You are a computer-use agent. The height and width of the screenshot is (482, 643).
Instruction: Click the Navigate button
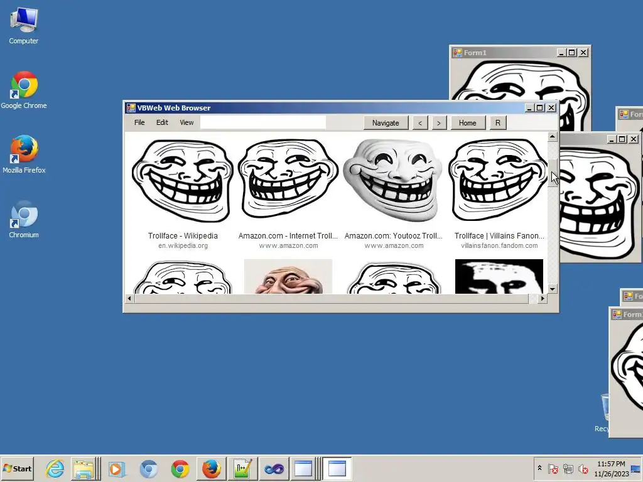[386, 123]
